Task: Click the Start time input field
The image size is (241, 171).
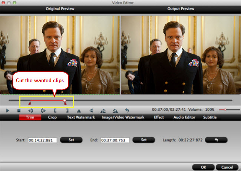Action: pos(42,140)
